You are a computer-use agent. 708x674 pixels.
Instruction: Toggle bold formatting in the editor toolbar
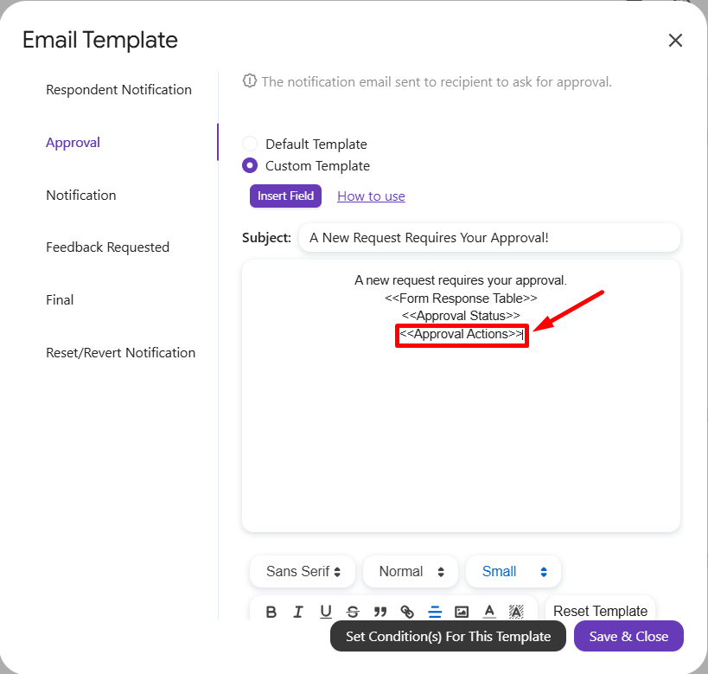[x=271, y=612]
